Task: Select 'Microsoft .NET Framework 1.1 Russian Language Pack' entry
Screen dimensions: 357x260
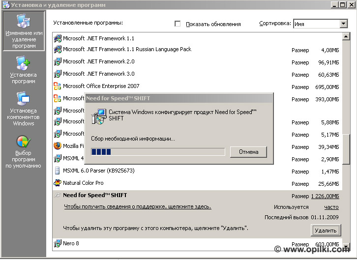Action: 127,49
